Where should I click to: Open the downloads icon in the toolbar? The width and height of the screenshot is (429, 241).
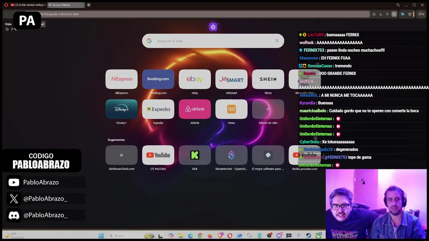pos(381,14)
